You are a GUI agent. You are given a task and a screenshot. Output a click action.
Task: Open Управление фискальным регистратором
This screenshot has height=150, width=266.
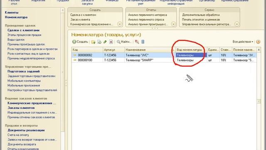coord(207,24)
